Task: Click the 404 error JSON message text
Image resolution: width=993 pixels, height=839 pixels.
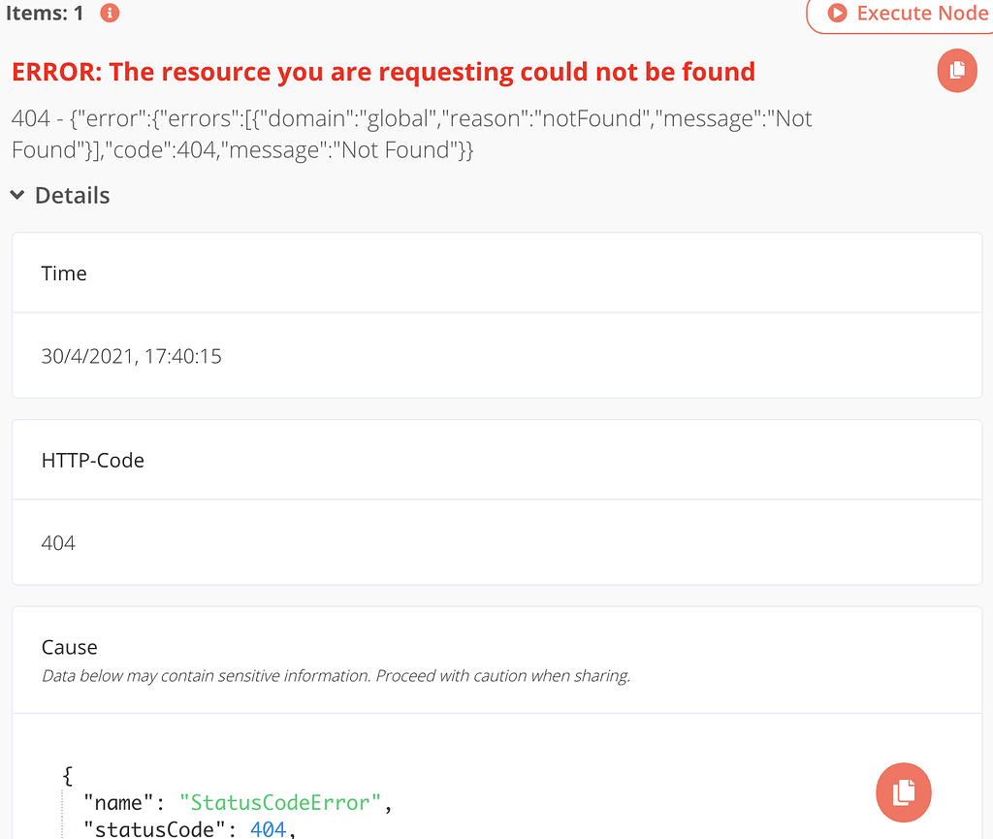Action: [x=411, y=134]
